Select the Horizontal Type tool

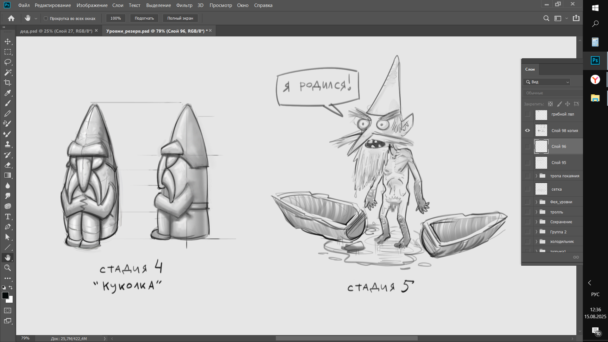click(x=8, y=217)
